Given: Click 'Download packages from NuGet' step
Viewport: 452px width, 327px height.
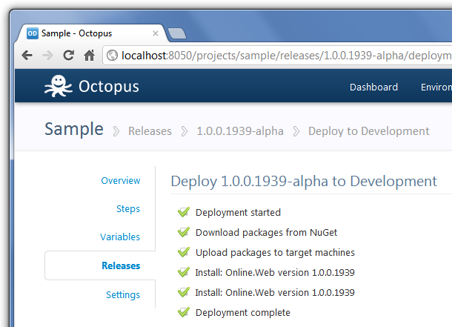Looking at the screenshot, I should [266, 233].
